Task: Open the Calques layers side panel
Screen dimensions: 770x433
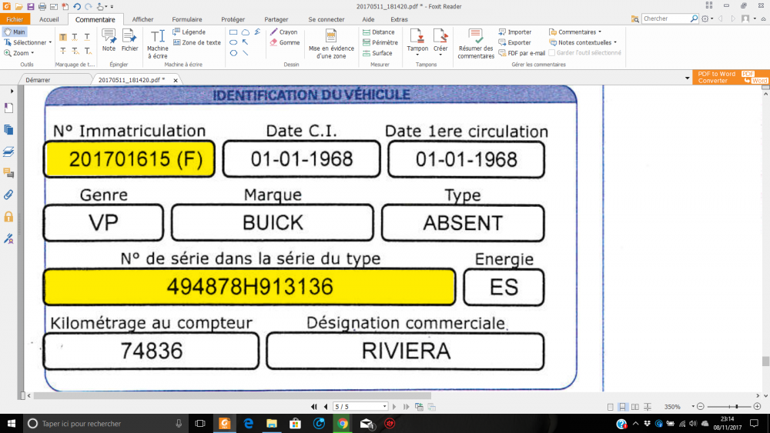Action: [x=8, y=152]
